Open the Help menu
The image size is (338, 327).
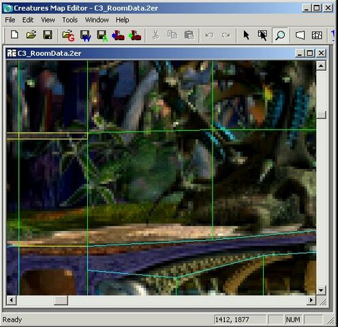click(123, 20)
